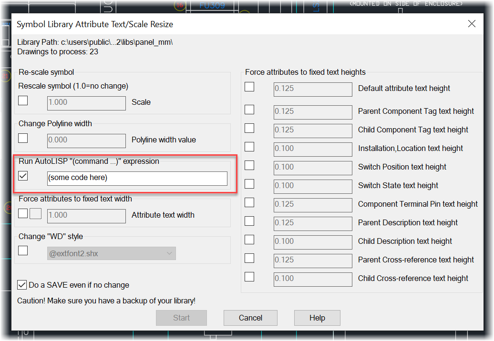
Task: Uncheck "Do a SAVE even if no change"
Action: 22,285
